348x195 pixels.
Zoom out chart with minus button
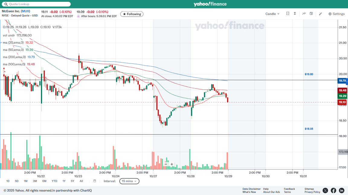166,164
